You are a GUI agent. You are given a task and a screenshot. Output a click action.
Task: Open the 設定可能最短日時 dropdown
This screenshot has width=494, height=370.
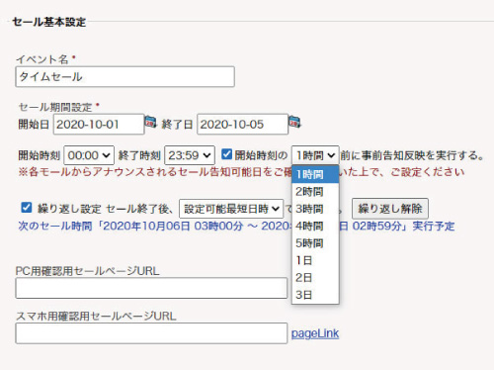pyautogui.click(x=231, y=209)
